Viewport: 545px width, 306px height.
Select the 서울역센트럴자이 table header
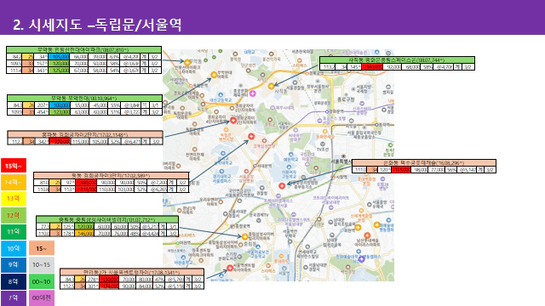pyautogui.click(x=132, y=272)
